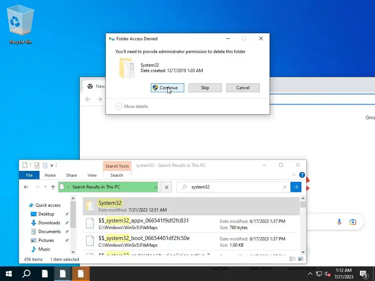Click Explorer forward navigation arrow
The width and height of the screenshot is (375, 281).
click(x=37, y=187)
